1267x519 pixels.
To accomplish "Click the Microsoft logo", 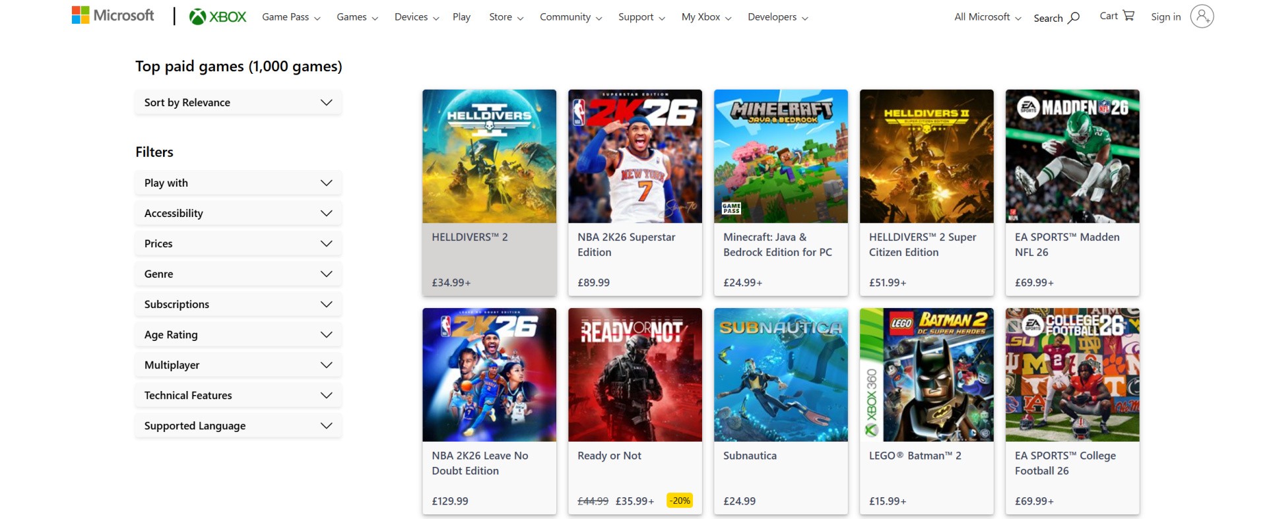I will pos(113,15).
